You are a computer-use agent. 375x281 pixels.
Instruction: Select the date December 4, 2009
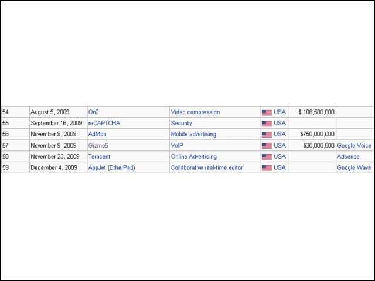tap(54, 167)
